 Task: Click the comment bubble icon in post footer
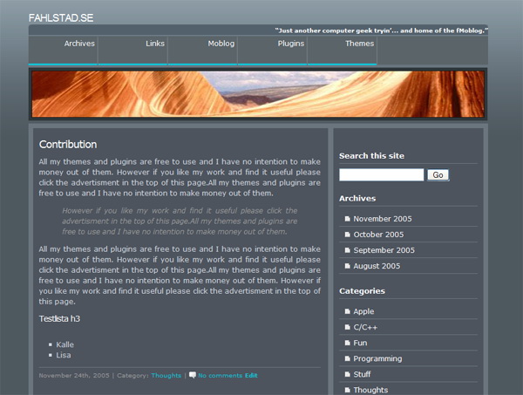(x=193, y=375)
